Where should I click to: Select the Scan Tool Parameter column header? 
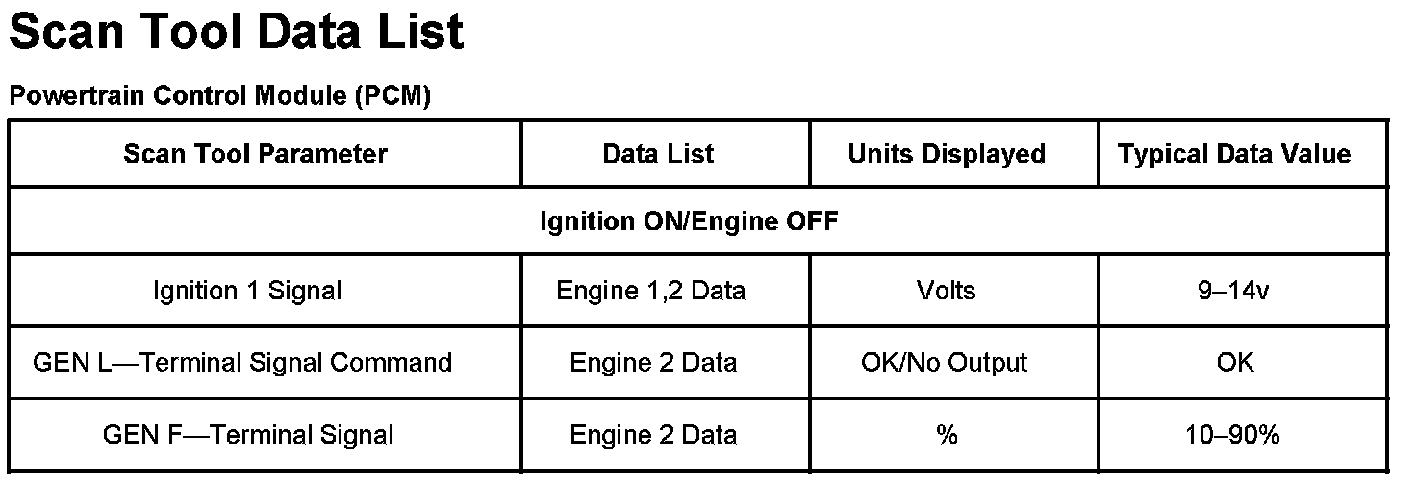tap(256, 154)
